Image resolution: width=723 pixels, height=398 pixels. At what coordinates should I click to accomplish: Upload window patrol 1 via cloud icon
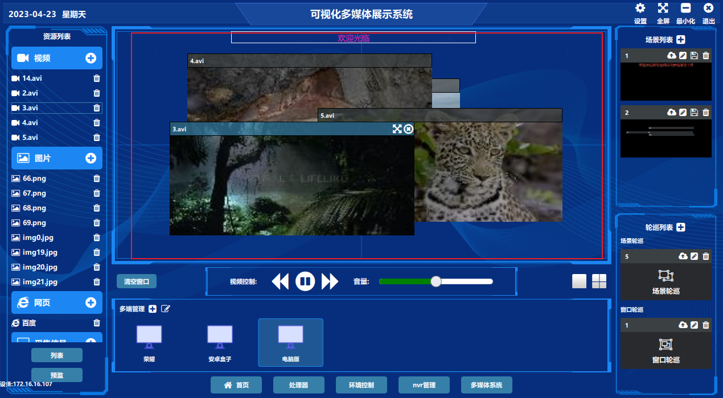(x=683, y=325)
